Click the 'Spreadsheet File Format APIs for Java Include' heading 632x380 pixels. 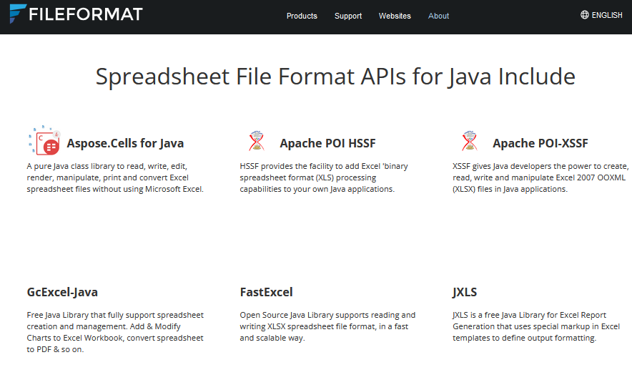[335, 77]
